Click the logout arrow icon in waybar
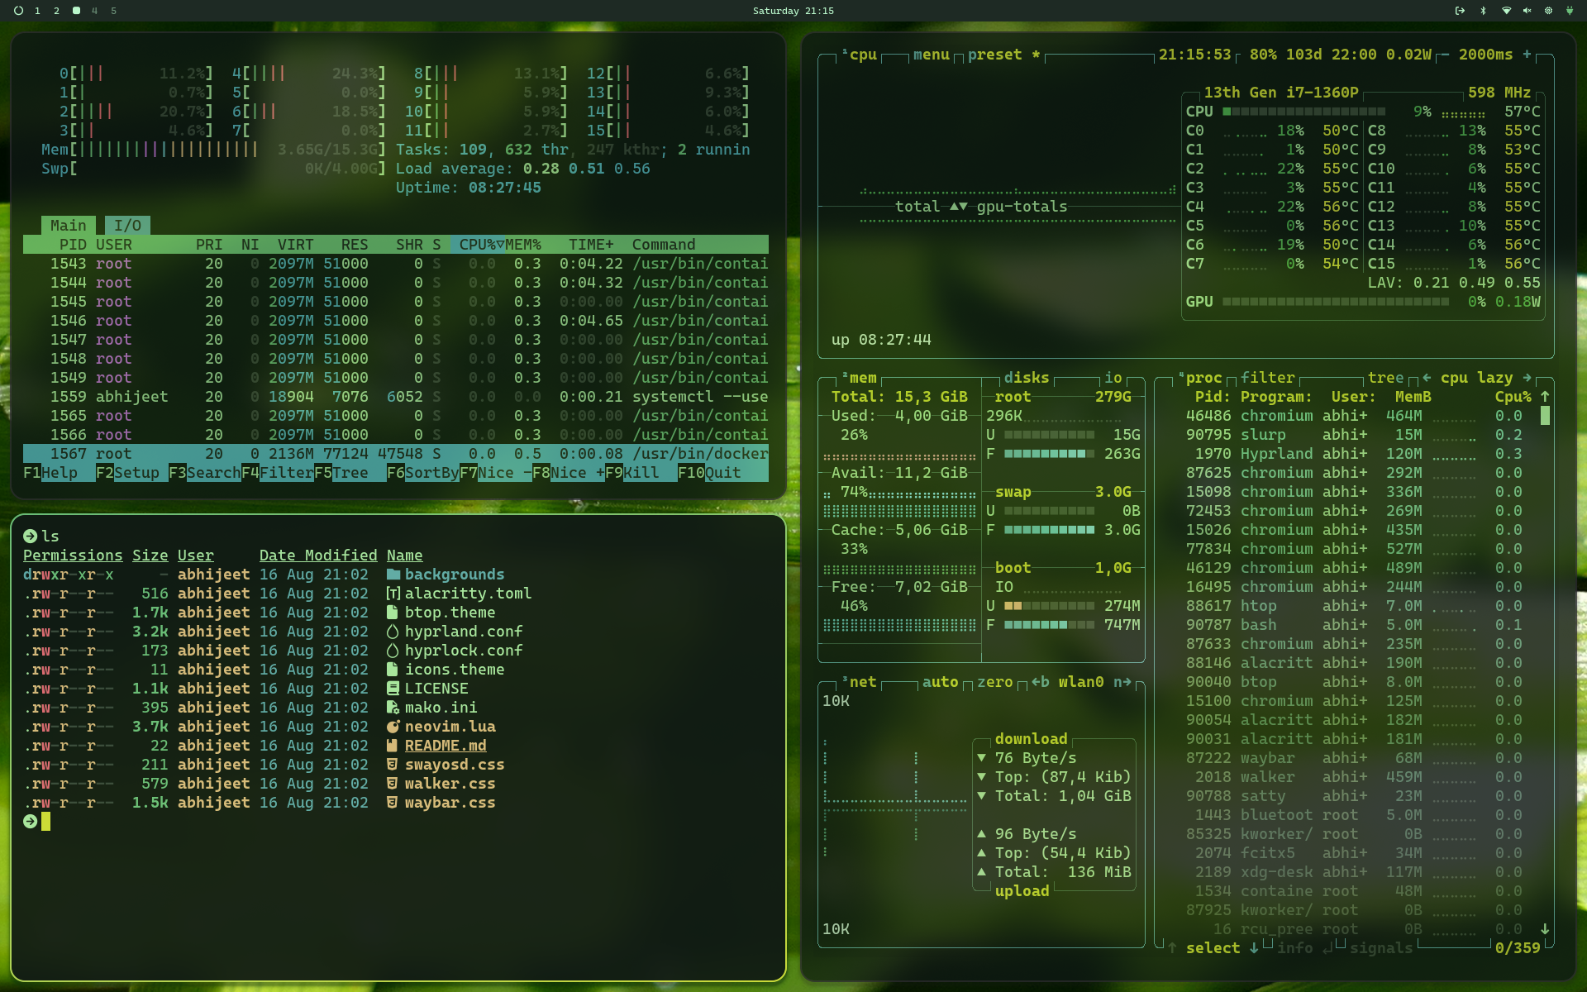 point(1460,11)
